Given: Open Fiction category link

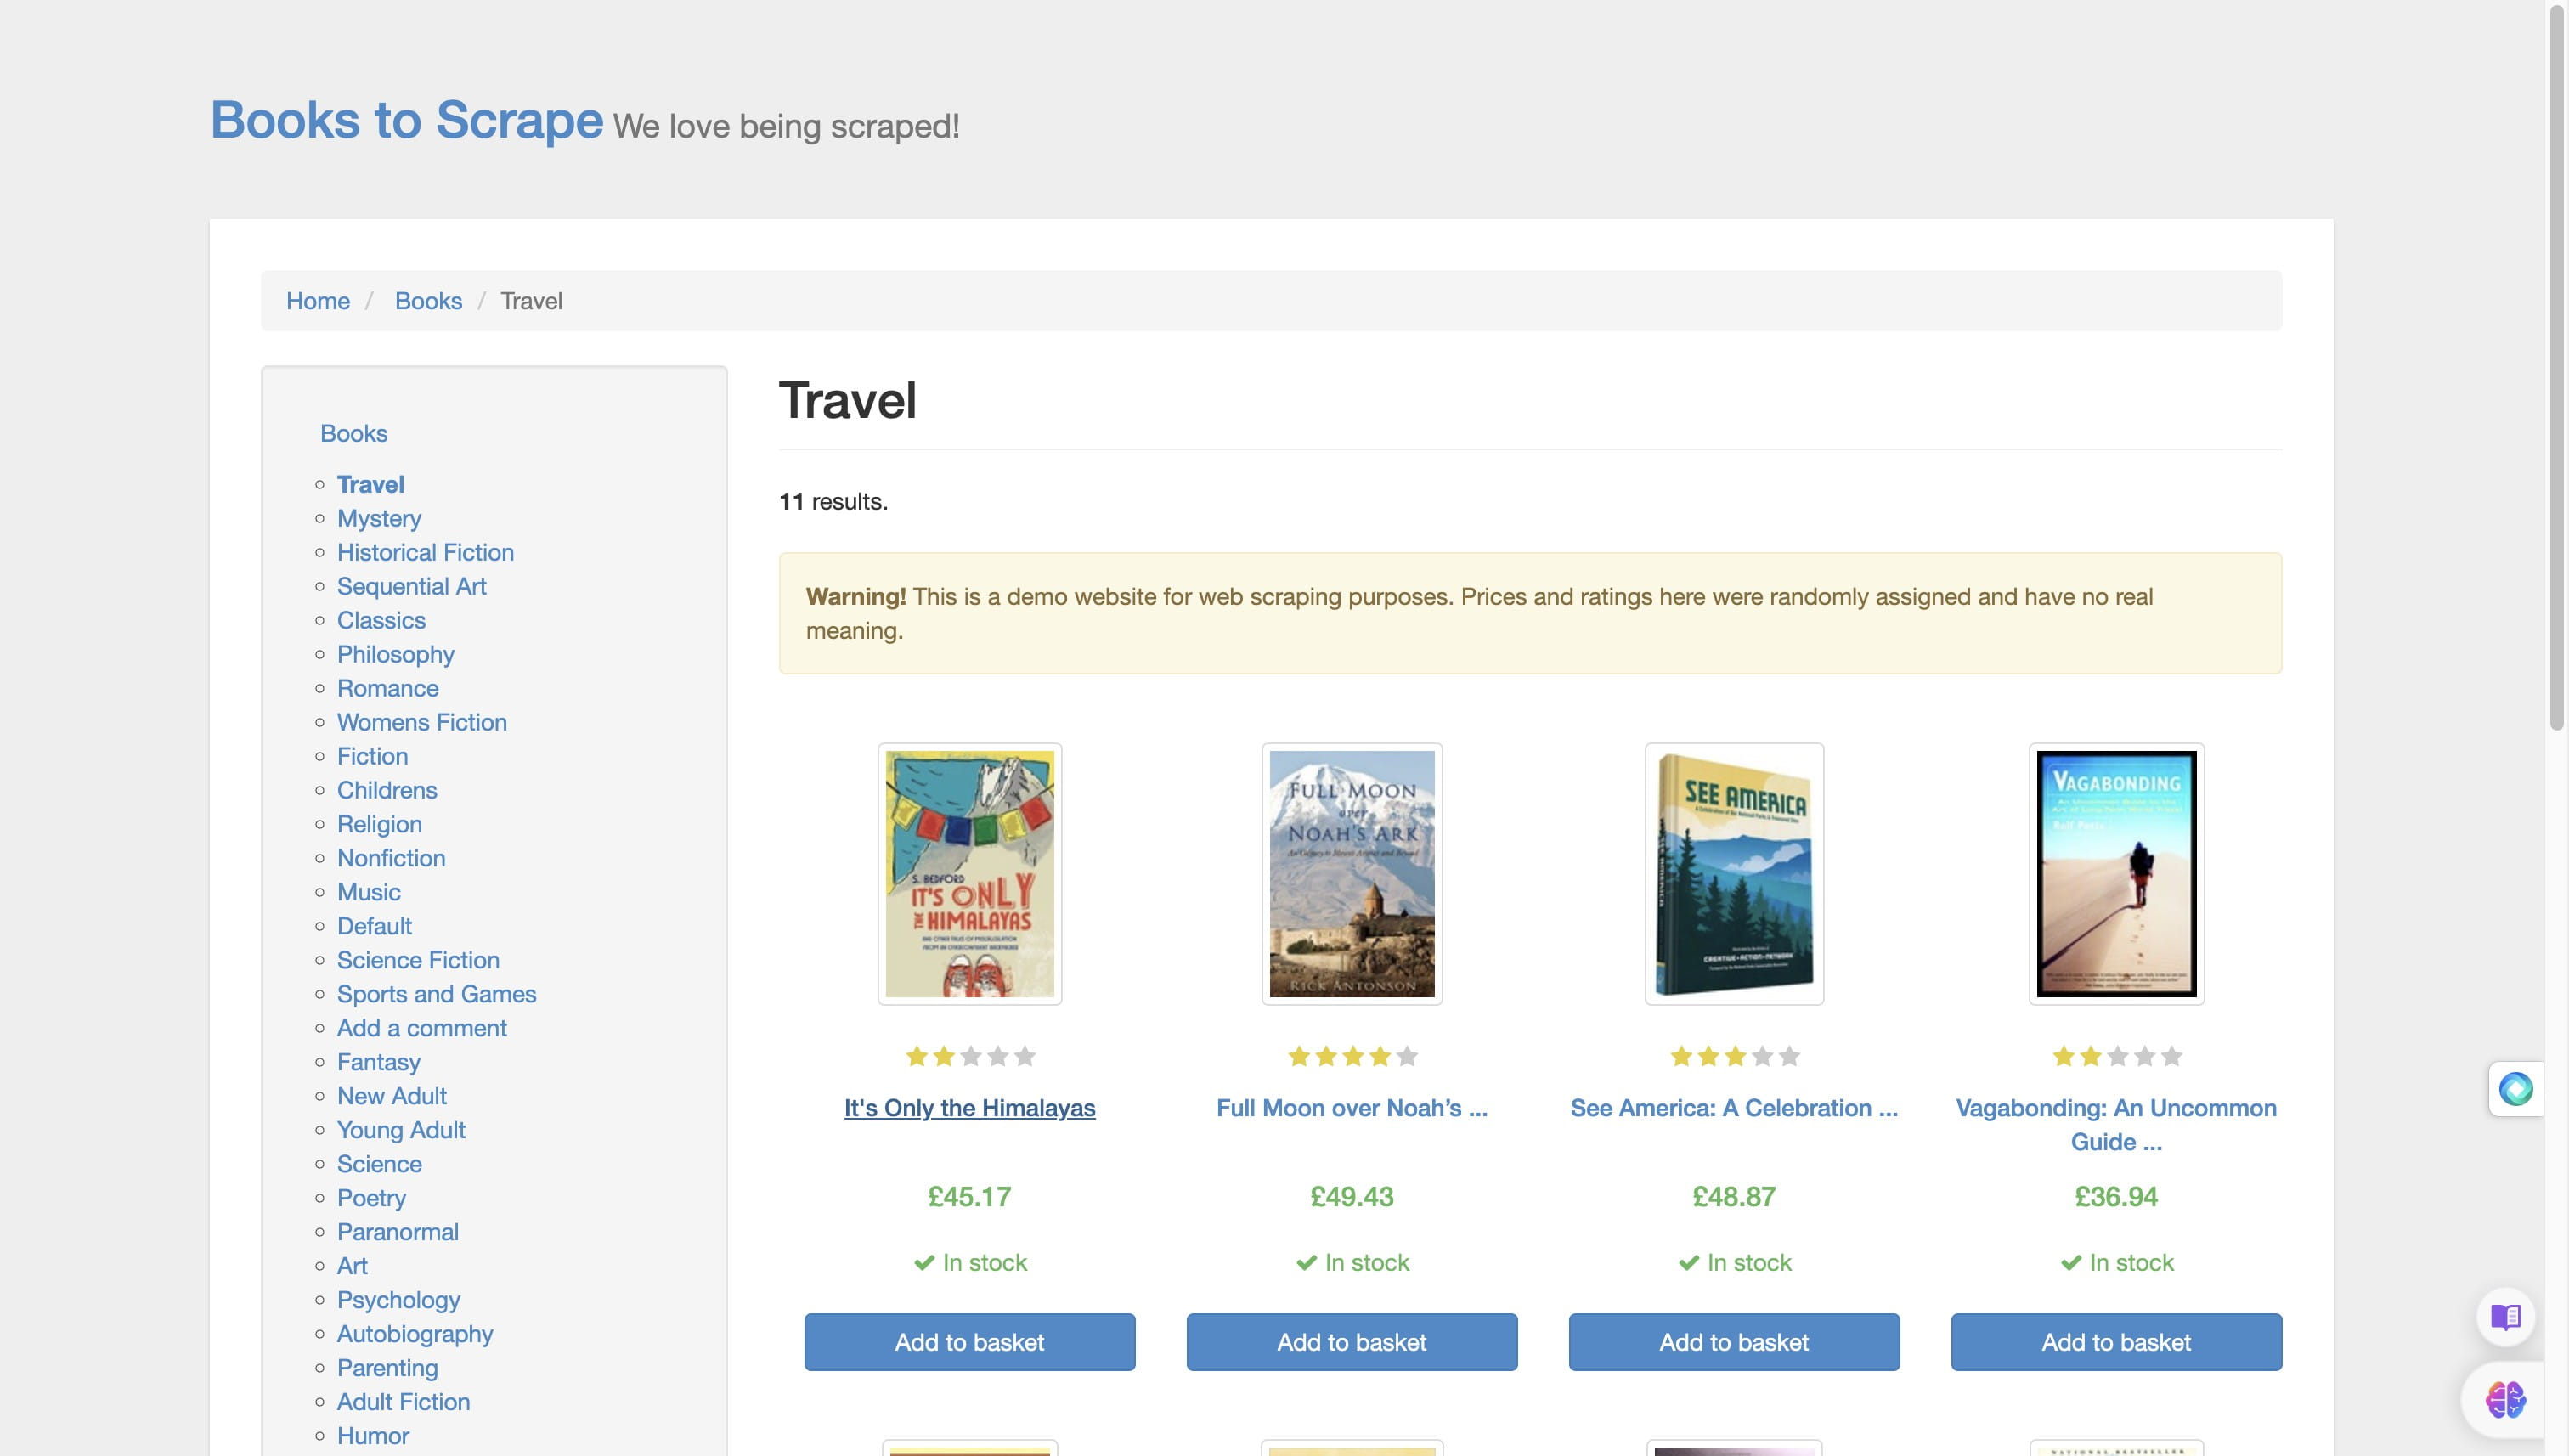Looking at the screenshot, I should click(372, 756).
